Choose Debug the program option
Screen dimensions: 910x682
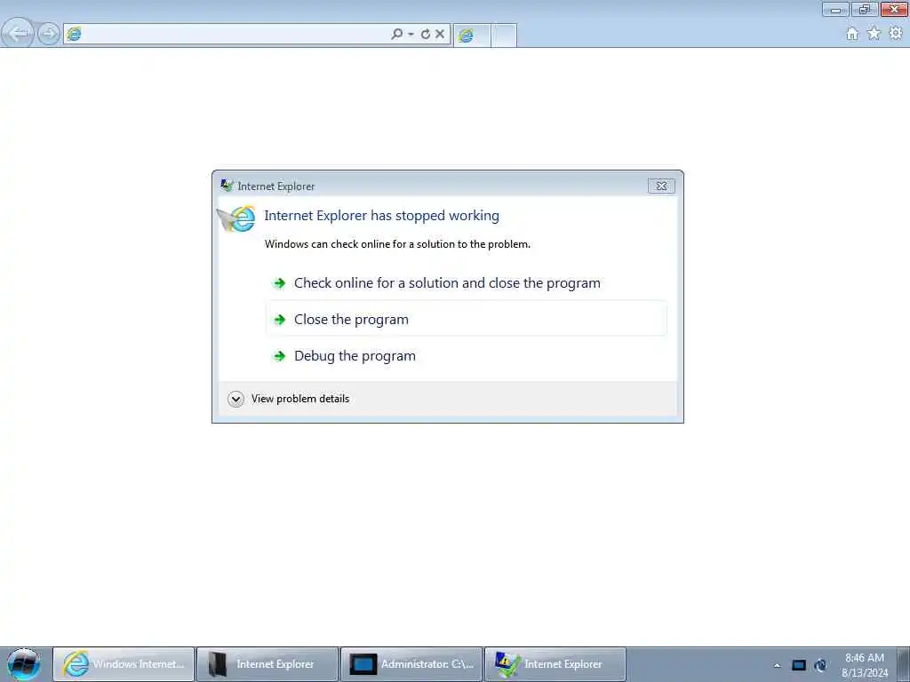tap(467, 355)
